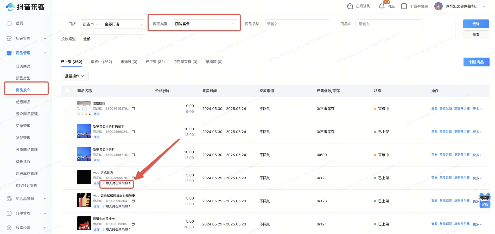
Task: Open the 客服 floating assistant
Action: (485, 200)
